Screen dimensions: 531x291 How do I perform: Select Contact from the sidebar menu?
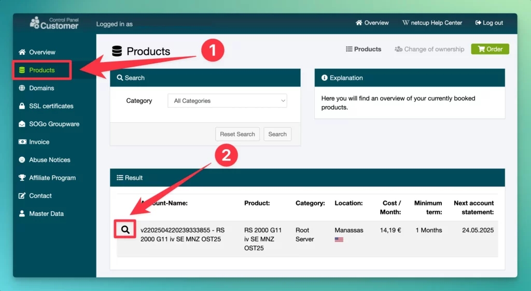point(40,196)
